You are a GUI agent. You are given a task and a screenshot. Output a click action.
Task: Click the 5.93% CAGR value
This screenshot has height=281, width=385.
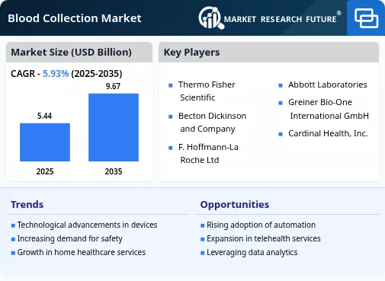pos(56,74)
